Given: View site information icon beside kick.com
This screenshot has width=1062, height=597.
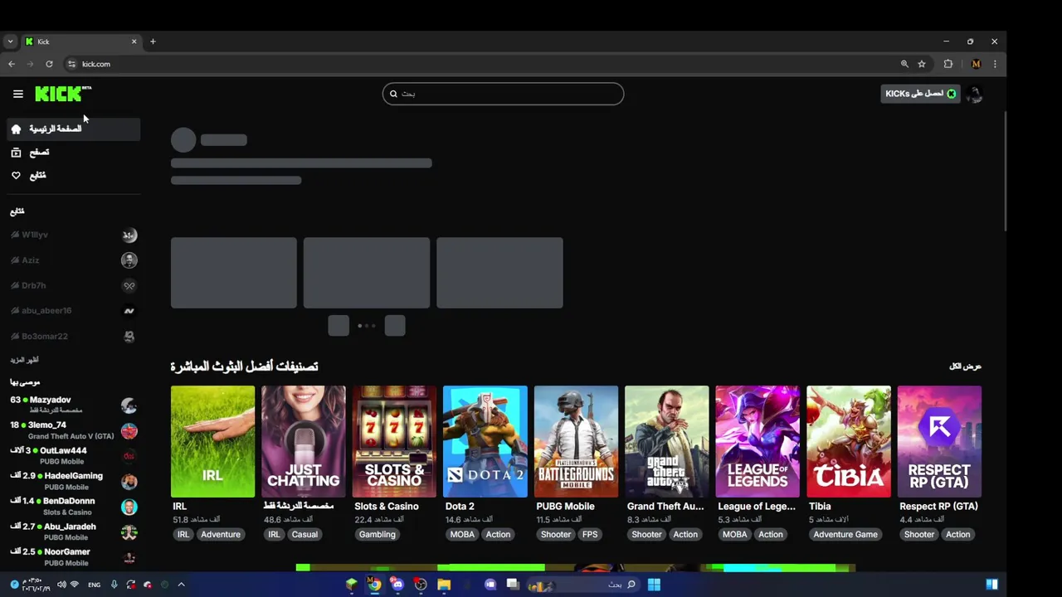Looking at the screenshot, I should (71, 64).
